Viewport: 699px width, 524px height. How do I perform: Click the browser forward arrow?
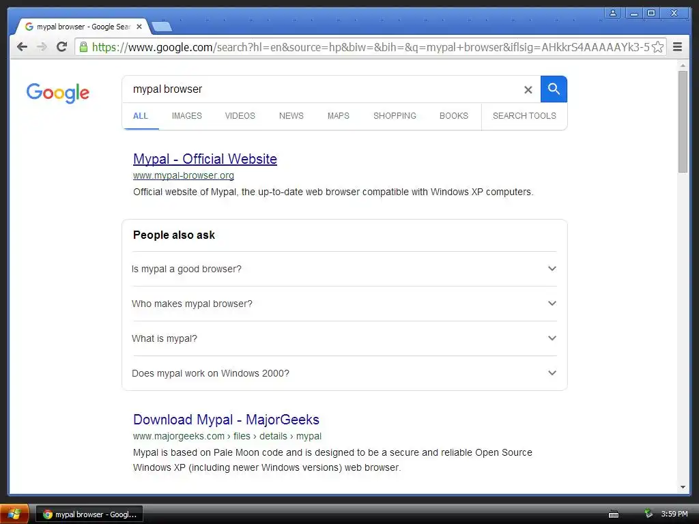pos(42,47)
